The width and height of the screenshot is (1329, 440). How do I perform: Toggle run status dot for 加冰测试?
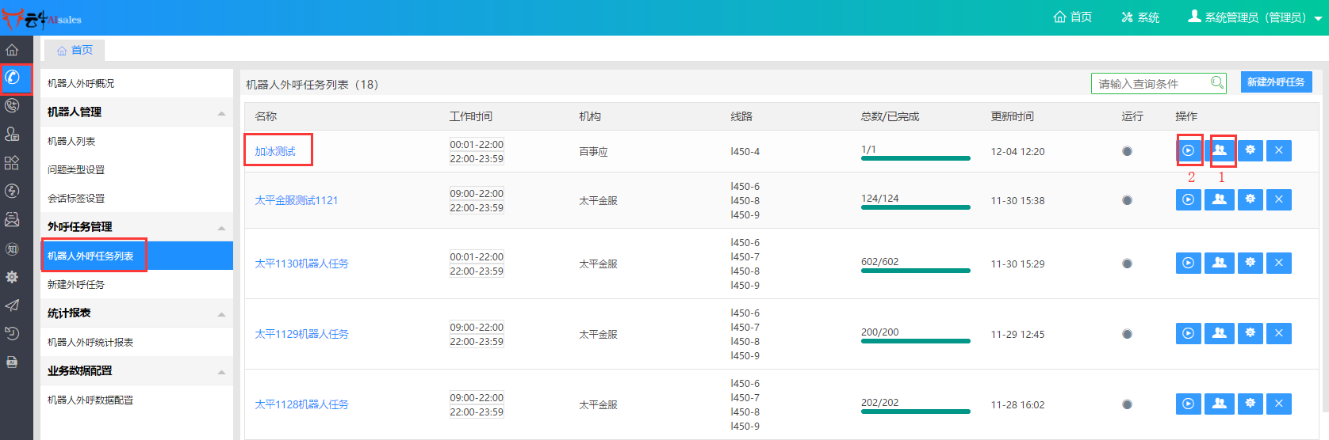[x=1127, y=151]
